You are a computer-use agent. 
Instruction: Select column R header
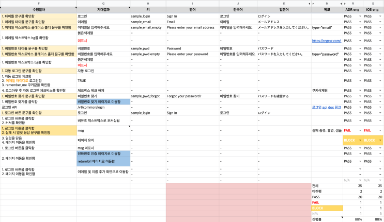coord(352,4)
